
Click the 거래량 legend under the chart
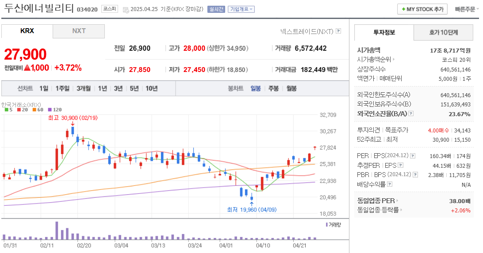333,225
